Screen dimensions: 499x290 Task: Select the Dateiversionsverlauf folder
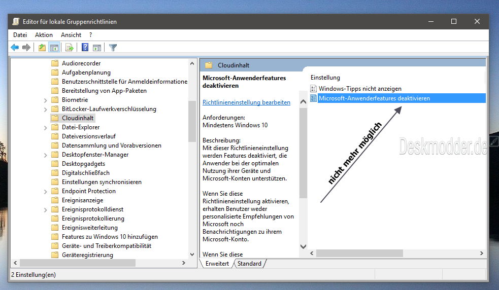pos(89,136)
